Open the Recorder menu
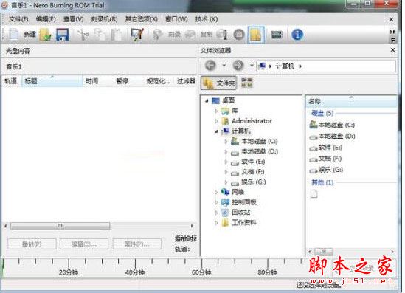Viewport: 405px width, 293px height. click(x=104, y=19)
